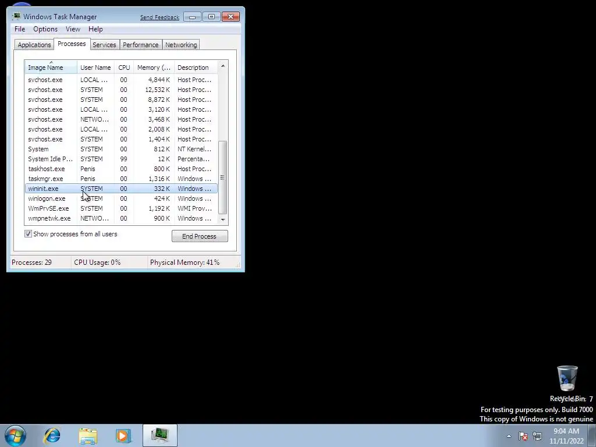The width and height of the screenshot is (596, 447).
Task: Click the process list scrollbar thumb
Action: coord(223,178)
